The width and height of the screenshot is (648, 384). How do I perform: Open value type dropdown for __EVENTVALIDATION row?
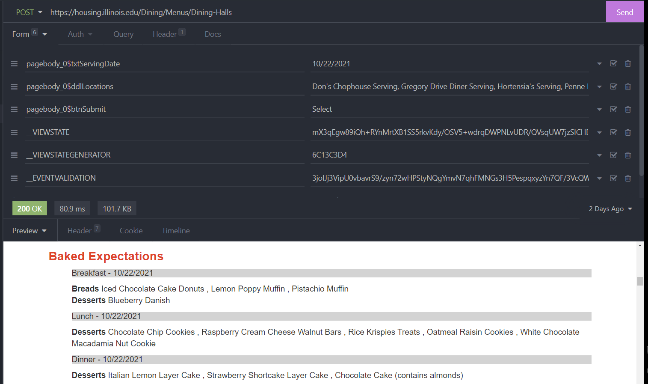[x=599, y=178]
